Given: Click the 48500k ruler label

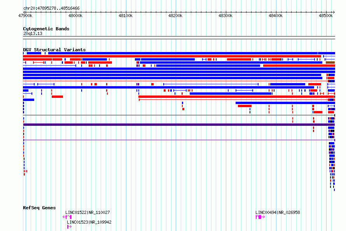Looking at the screenshot, I should pyautogui.click(x=326, y=16).
